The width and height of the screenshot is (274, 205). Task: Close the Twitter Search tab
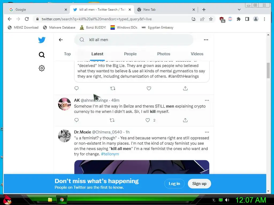[x=130, y=10]
